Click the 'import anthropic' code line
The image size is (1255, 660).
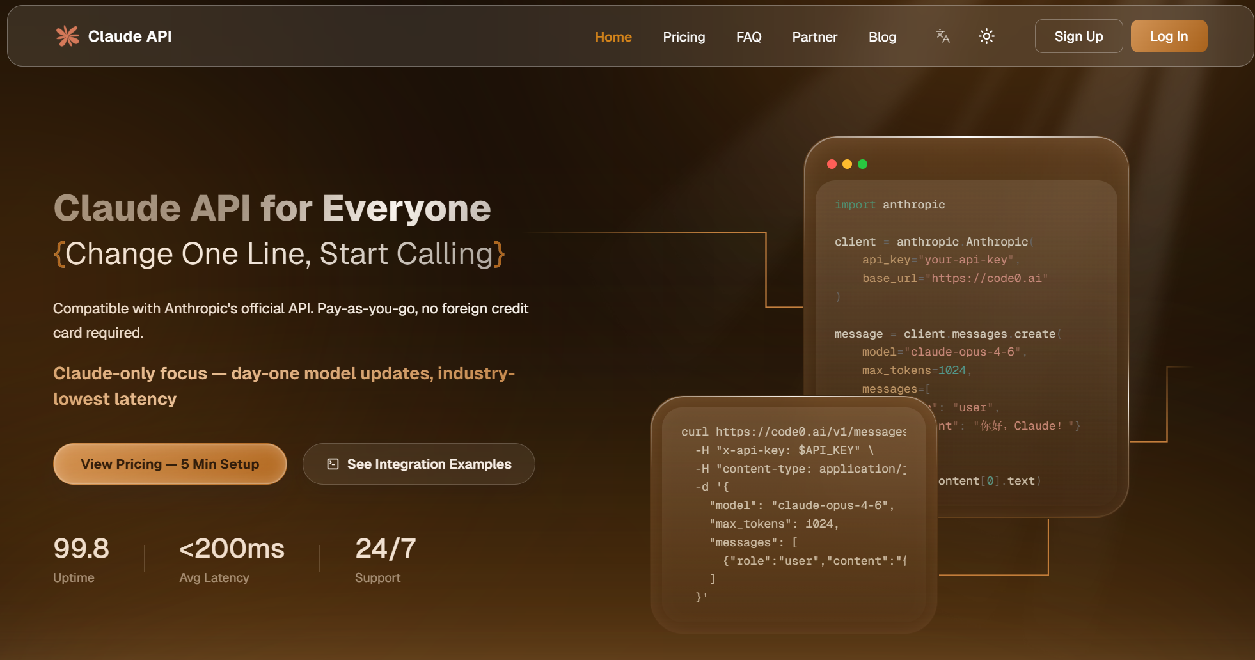tap(890, 205)
